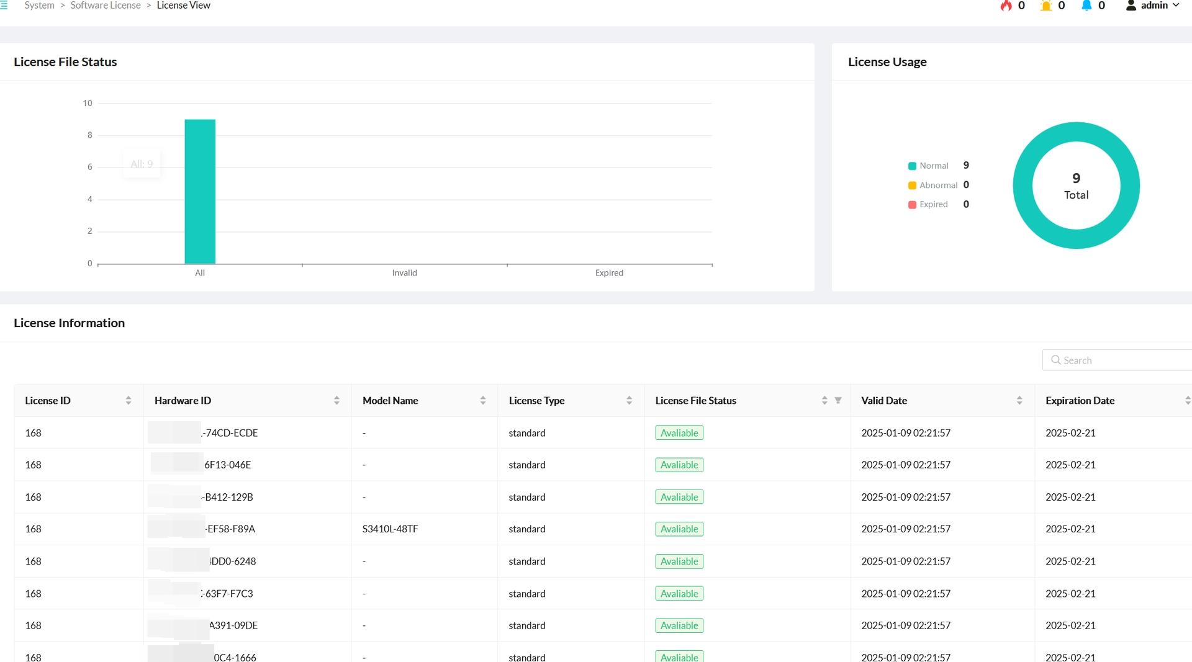Sort by License Type column arrows
Screen dimensions: 1192x662
click(629, 401)
